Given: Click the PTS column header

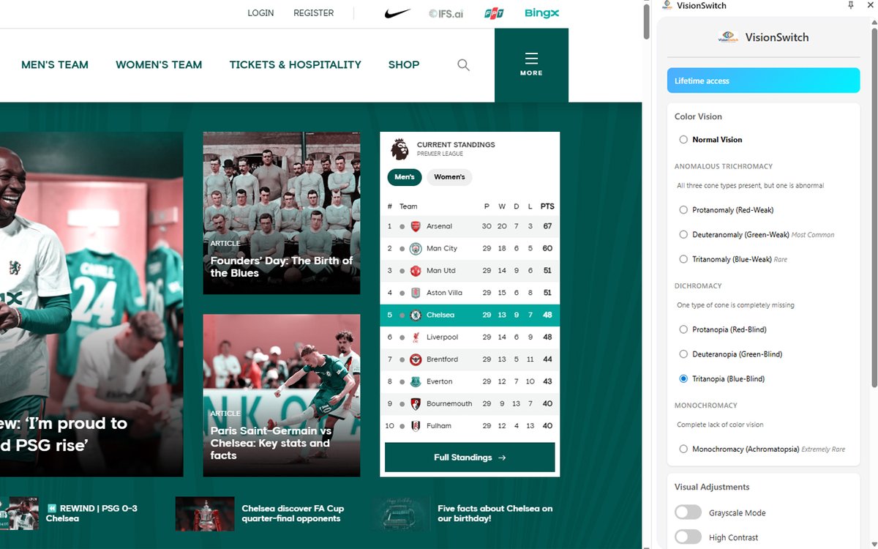Looking at the screenshot, I should point(547,206).
